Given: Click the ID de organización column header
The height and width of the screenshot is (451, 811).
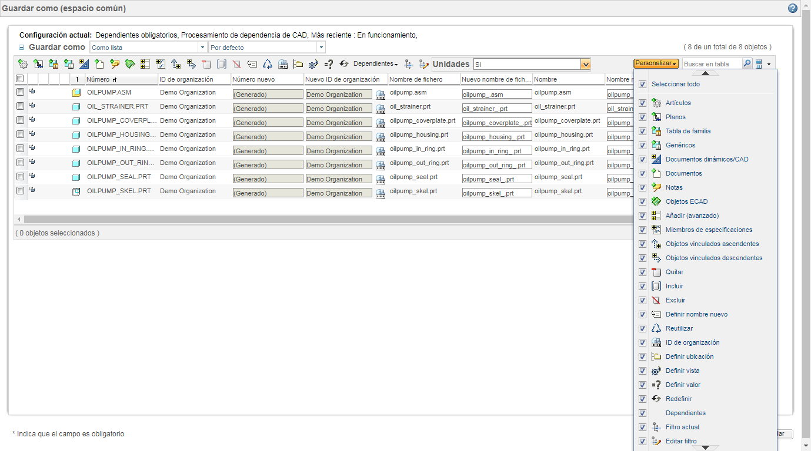Looking at the screenshot, I should [194, 79].
